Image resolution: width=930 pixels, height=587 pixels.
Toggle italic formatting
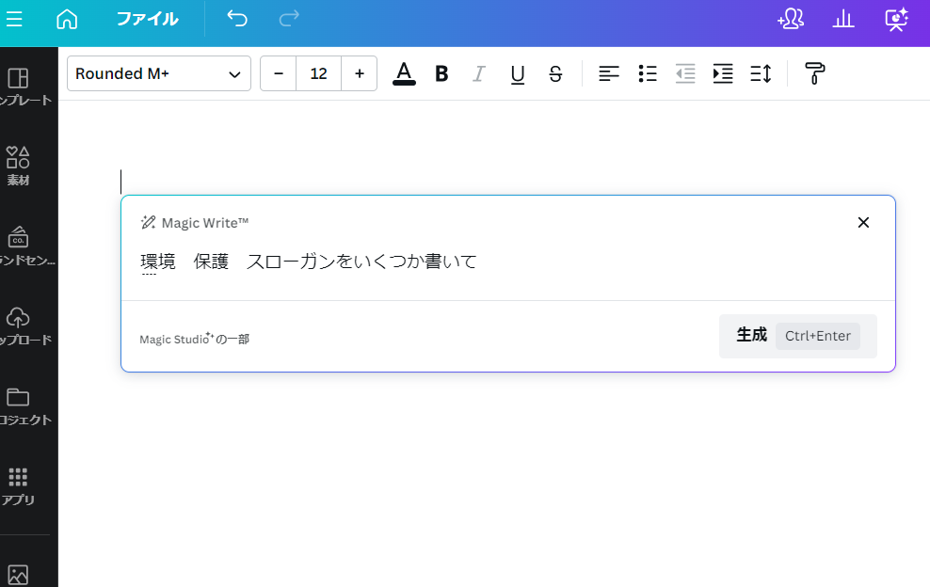(478, 73)
